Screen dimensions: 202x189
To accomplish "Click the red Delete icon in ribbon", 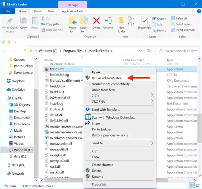I will (96, 21).
